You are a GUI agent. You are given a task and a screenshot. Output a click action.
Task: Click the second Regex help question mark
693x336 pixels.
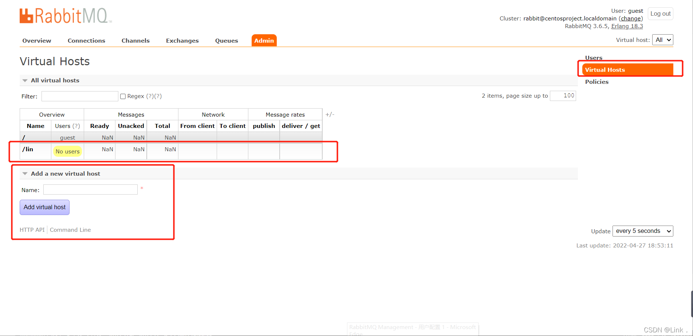(x=158, y=96)
